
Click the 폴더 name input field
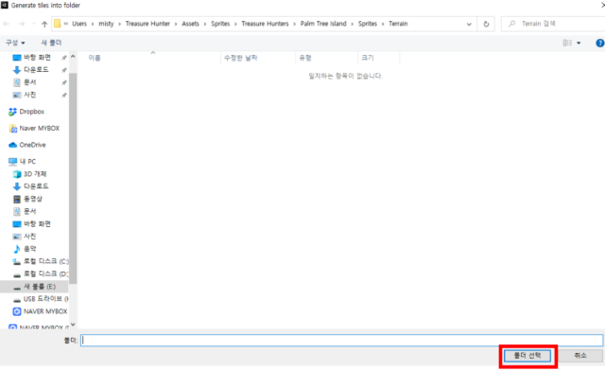coord(341,341)
